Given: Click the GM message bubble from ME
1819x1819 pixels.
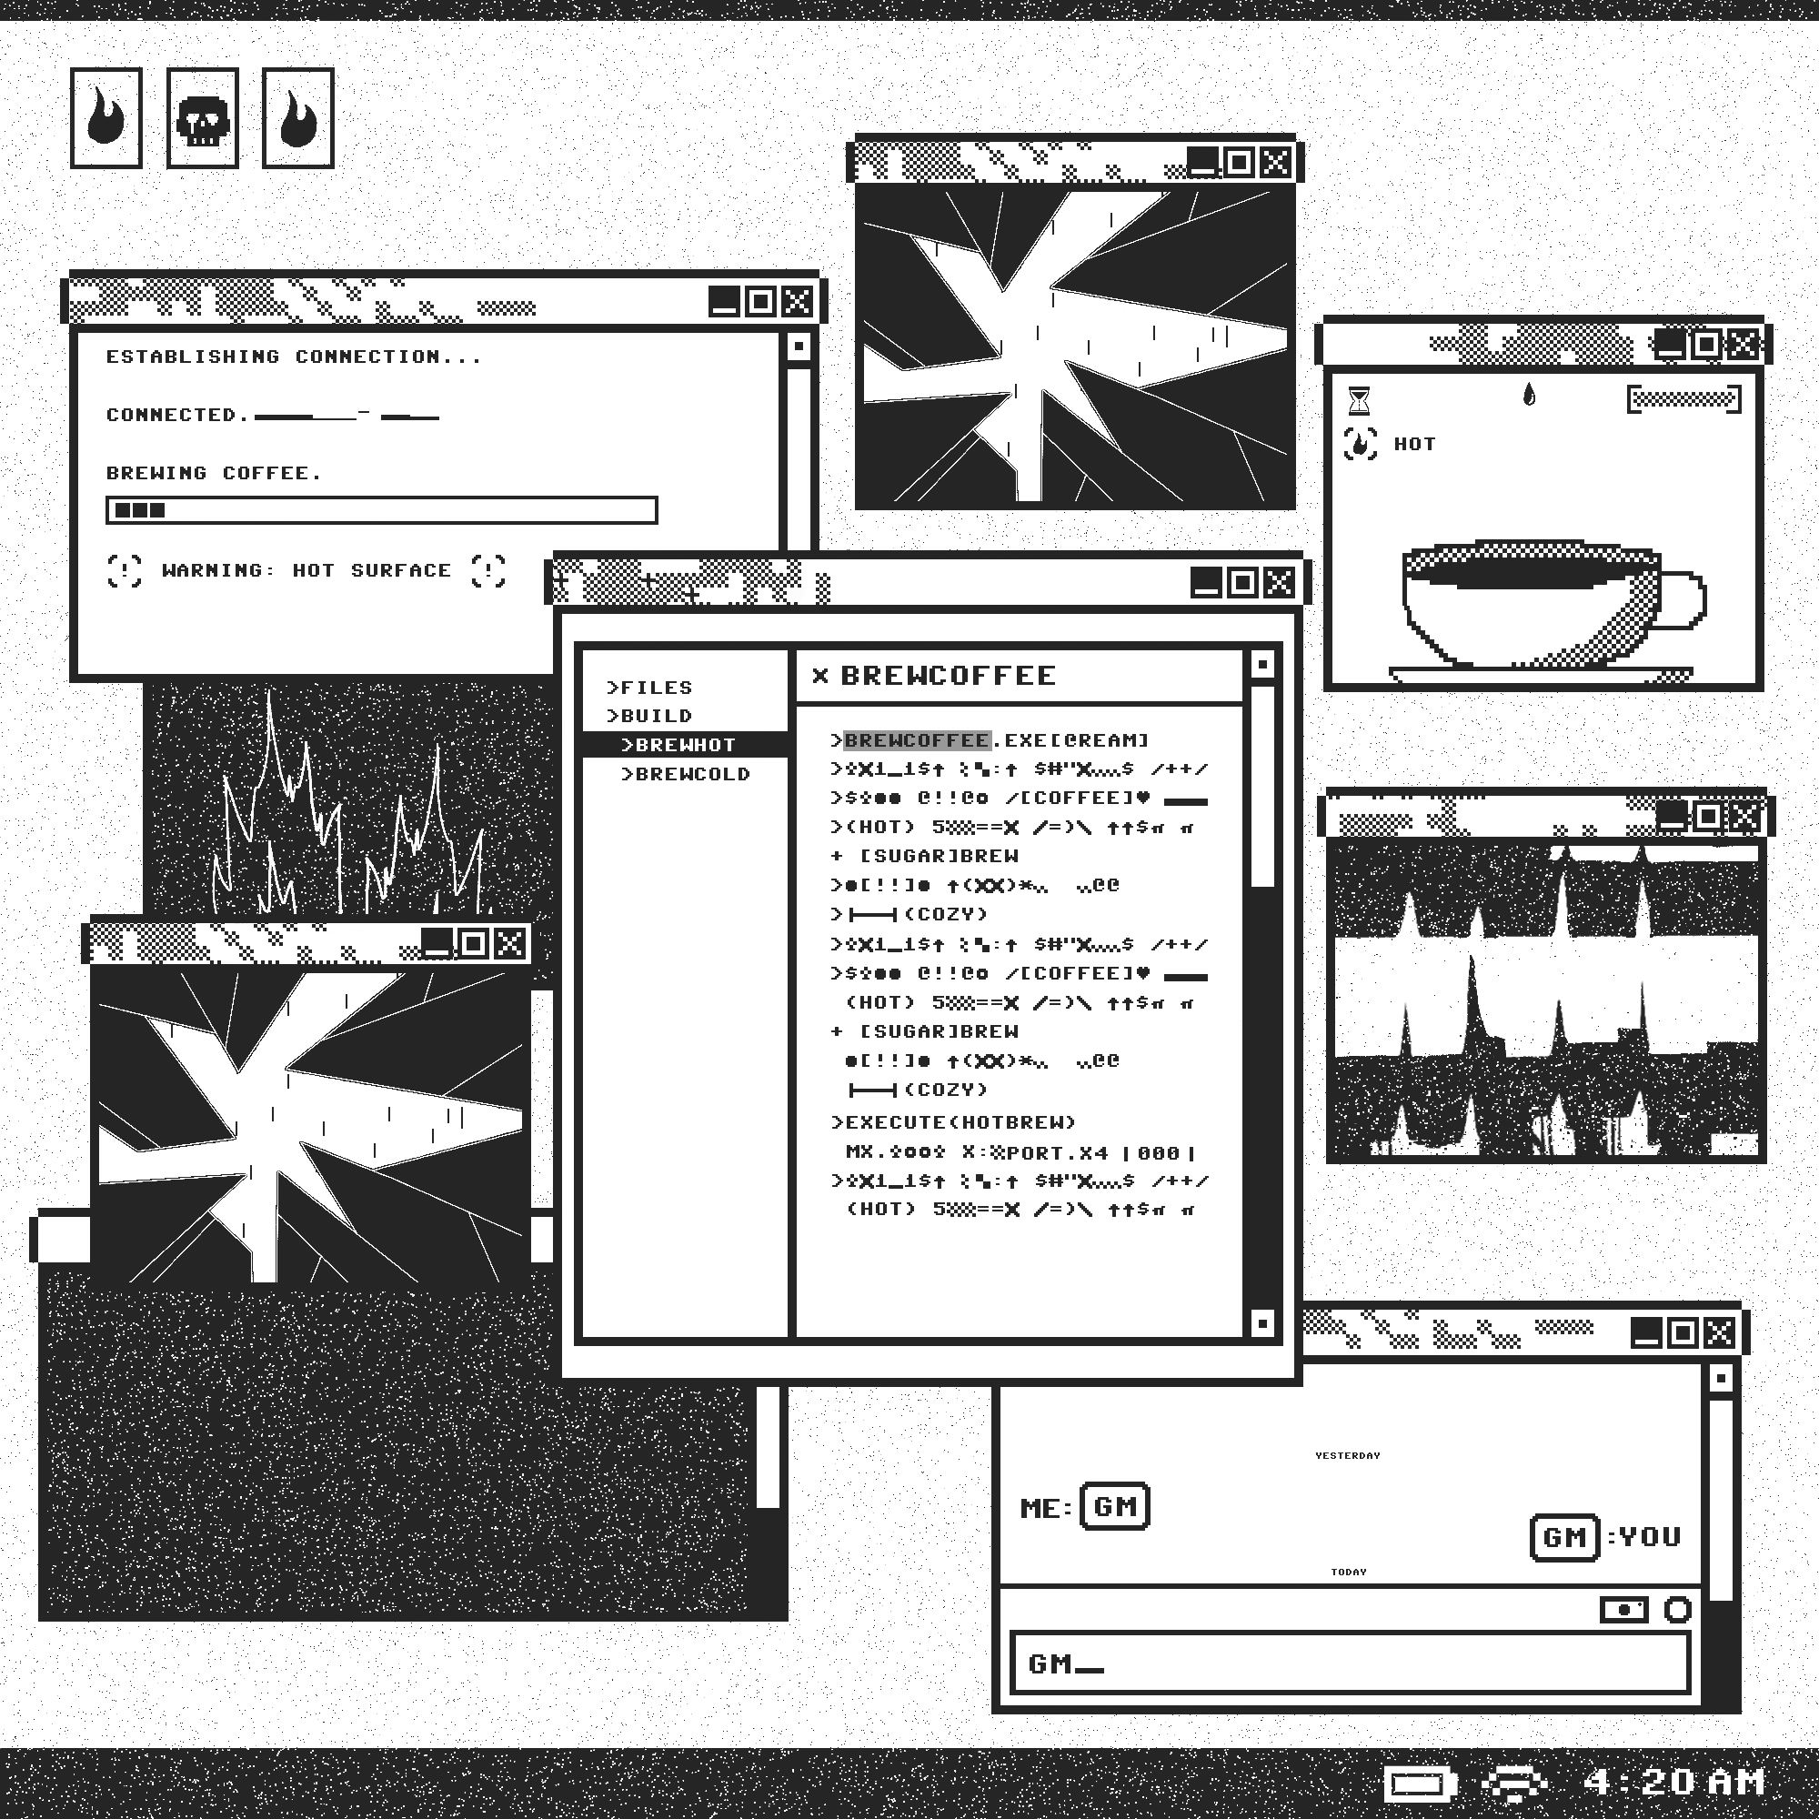Looking at the screenshot, I should (1115, 1506).
